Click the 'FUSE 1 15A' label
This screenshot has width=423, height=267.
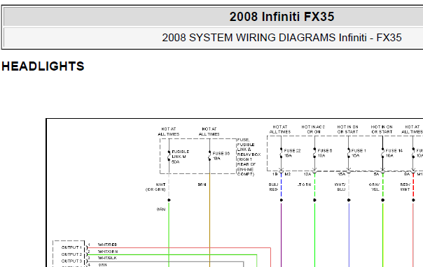click(x=359, y=153)
